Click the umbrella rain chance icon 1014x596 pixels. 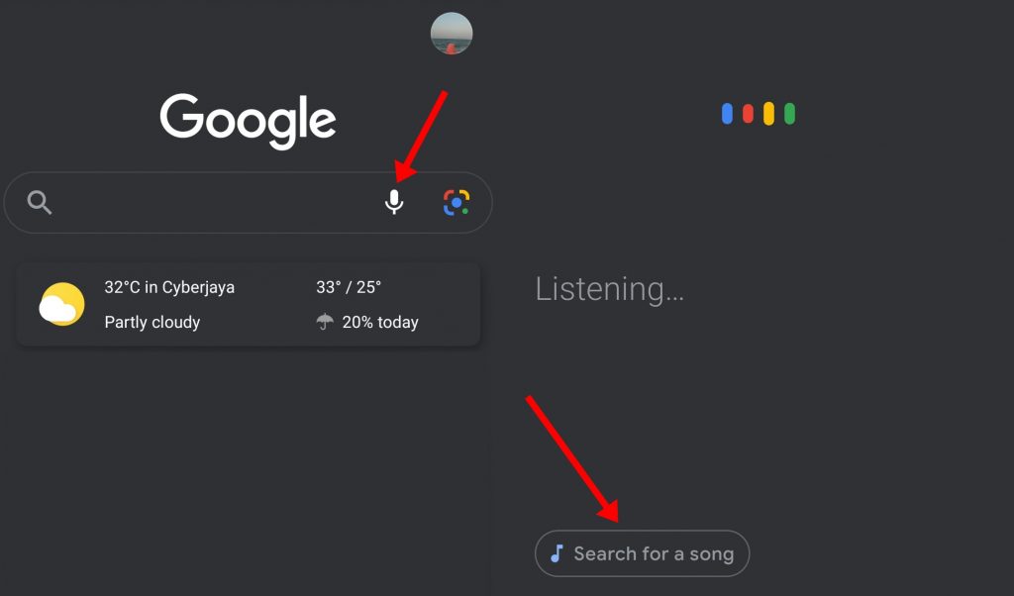(325, 322)
